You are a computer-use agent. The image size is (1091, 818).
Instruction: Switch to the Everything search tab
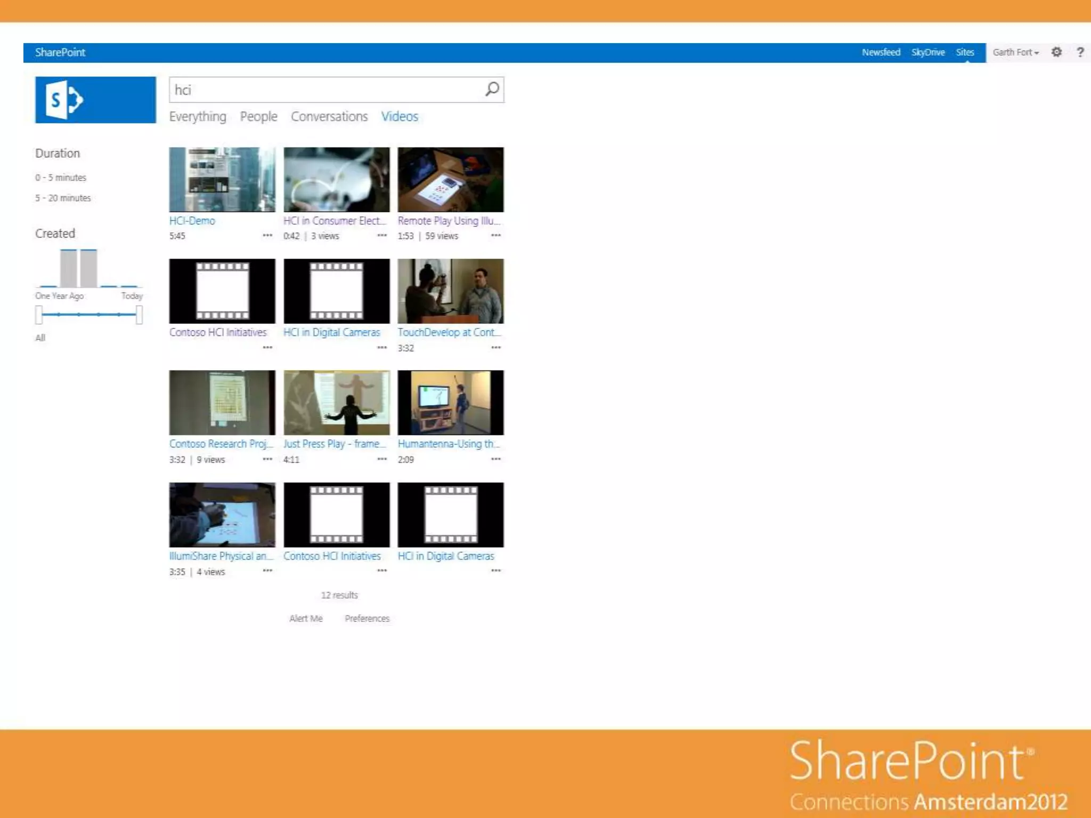pos(198,117)
